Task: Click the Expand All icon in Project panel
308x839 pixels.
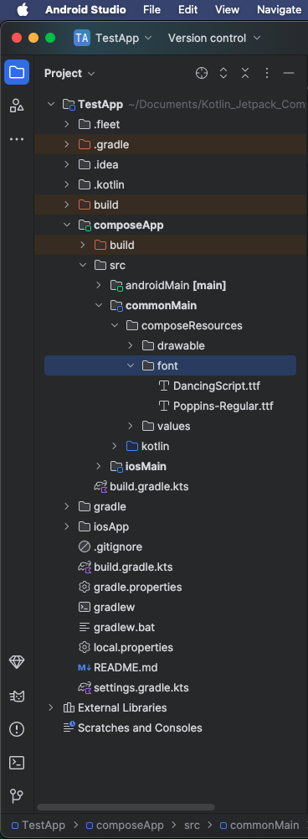Action: (x=223, y=73)
